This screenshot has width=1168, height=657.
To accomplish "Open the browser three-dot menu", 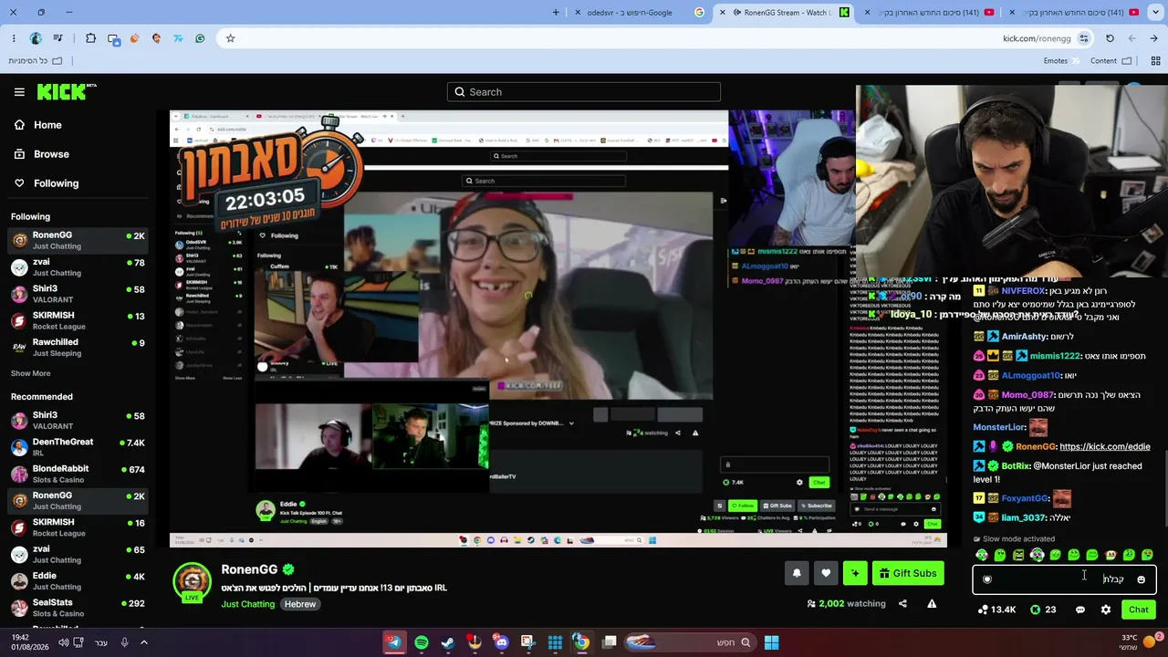I will (14, 38).
